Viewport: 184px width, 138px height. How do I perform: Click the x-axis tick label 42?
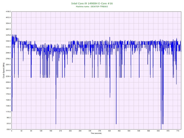21,131
